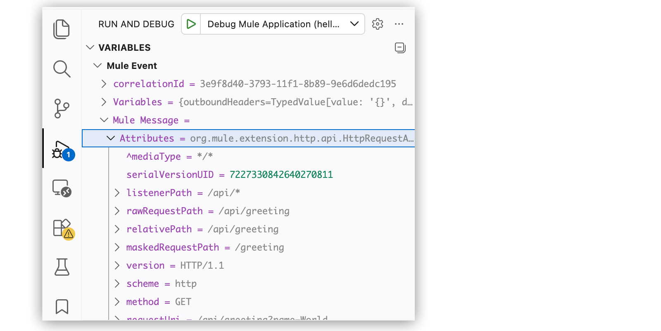
Task: Expand the relativePath attribute
Action: point(117,229)
